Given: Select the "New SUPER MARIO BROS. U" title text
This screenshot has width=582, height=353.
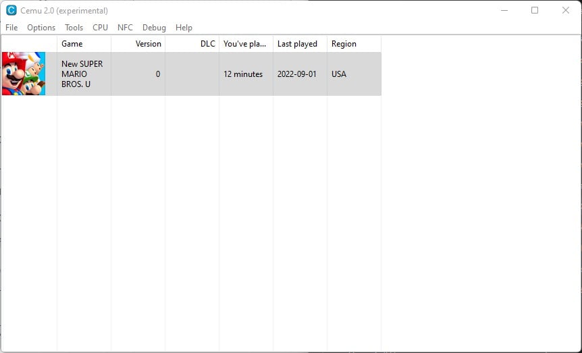Looking at the screenshot, I should tap(82, 74).
